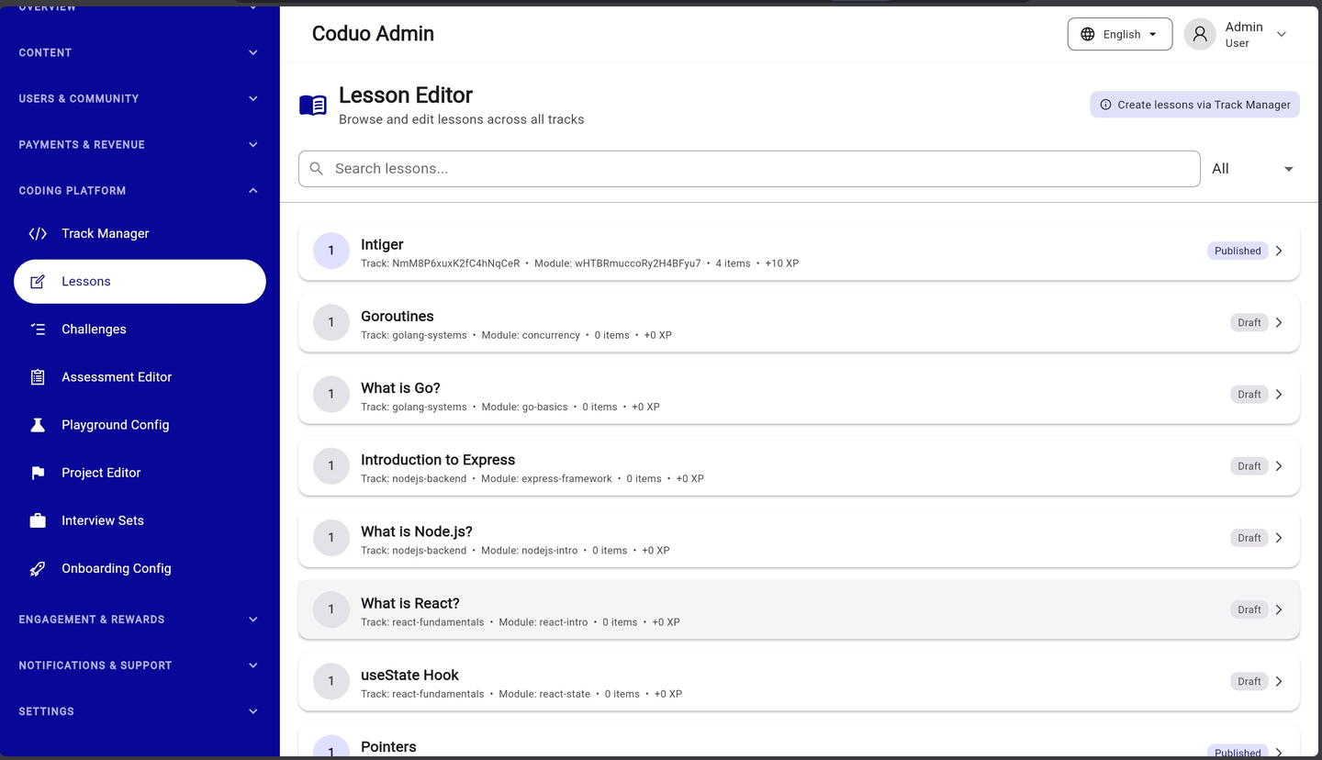Click the Project Editor flag icon
The height and width of the screenshot is (760, 1322).
[38, 473]
